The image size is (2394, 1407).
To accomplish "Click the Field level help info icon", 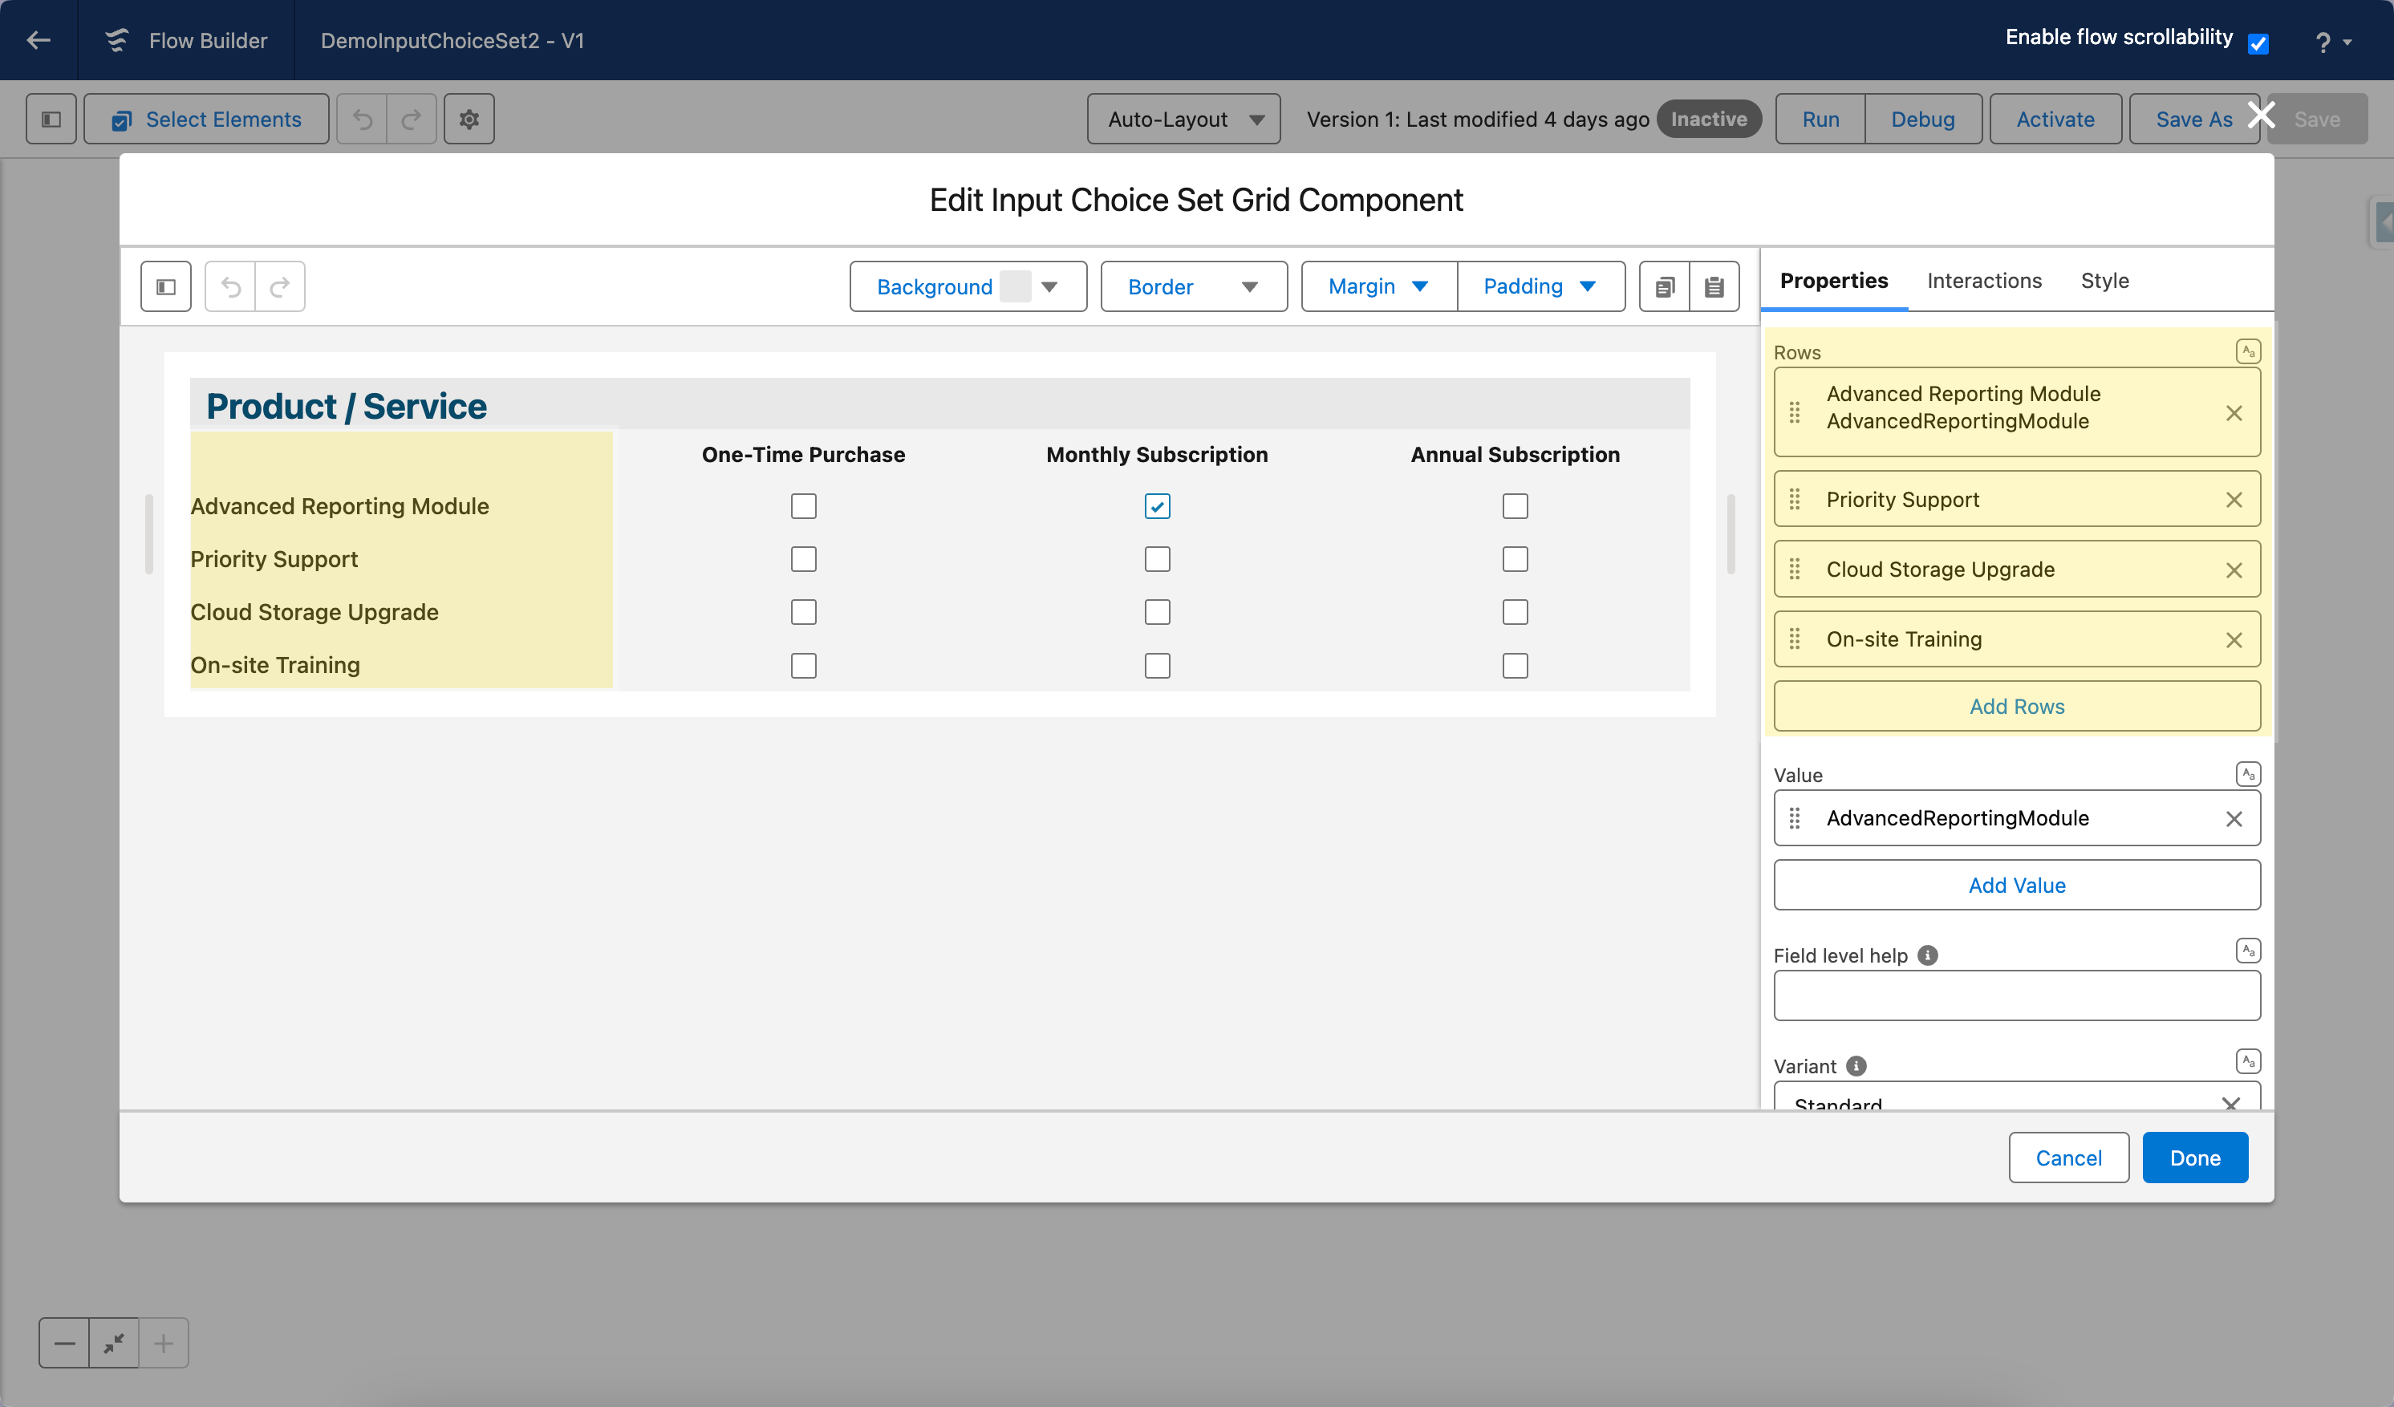I will pyautogui.click(x=1928, y=955).
